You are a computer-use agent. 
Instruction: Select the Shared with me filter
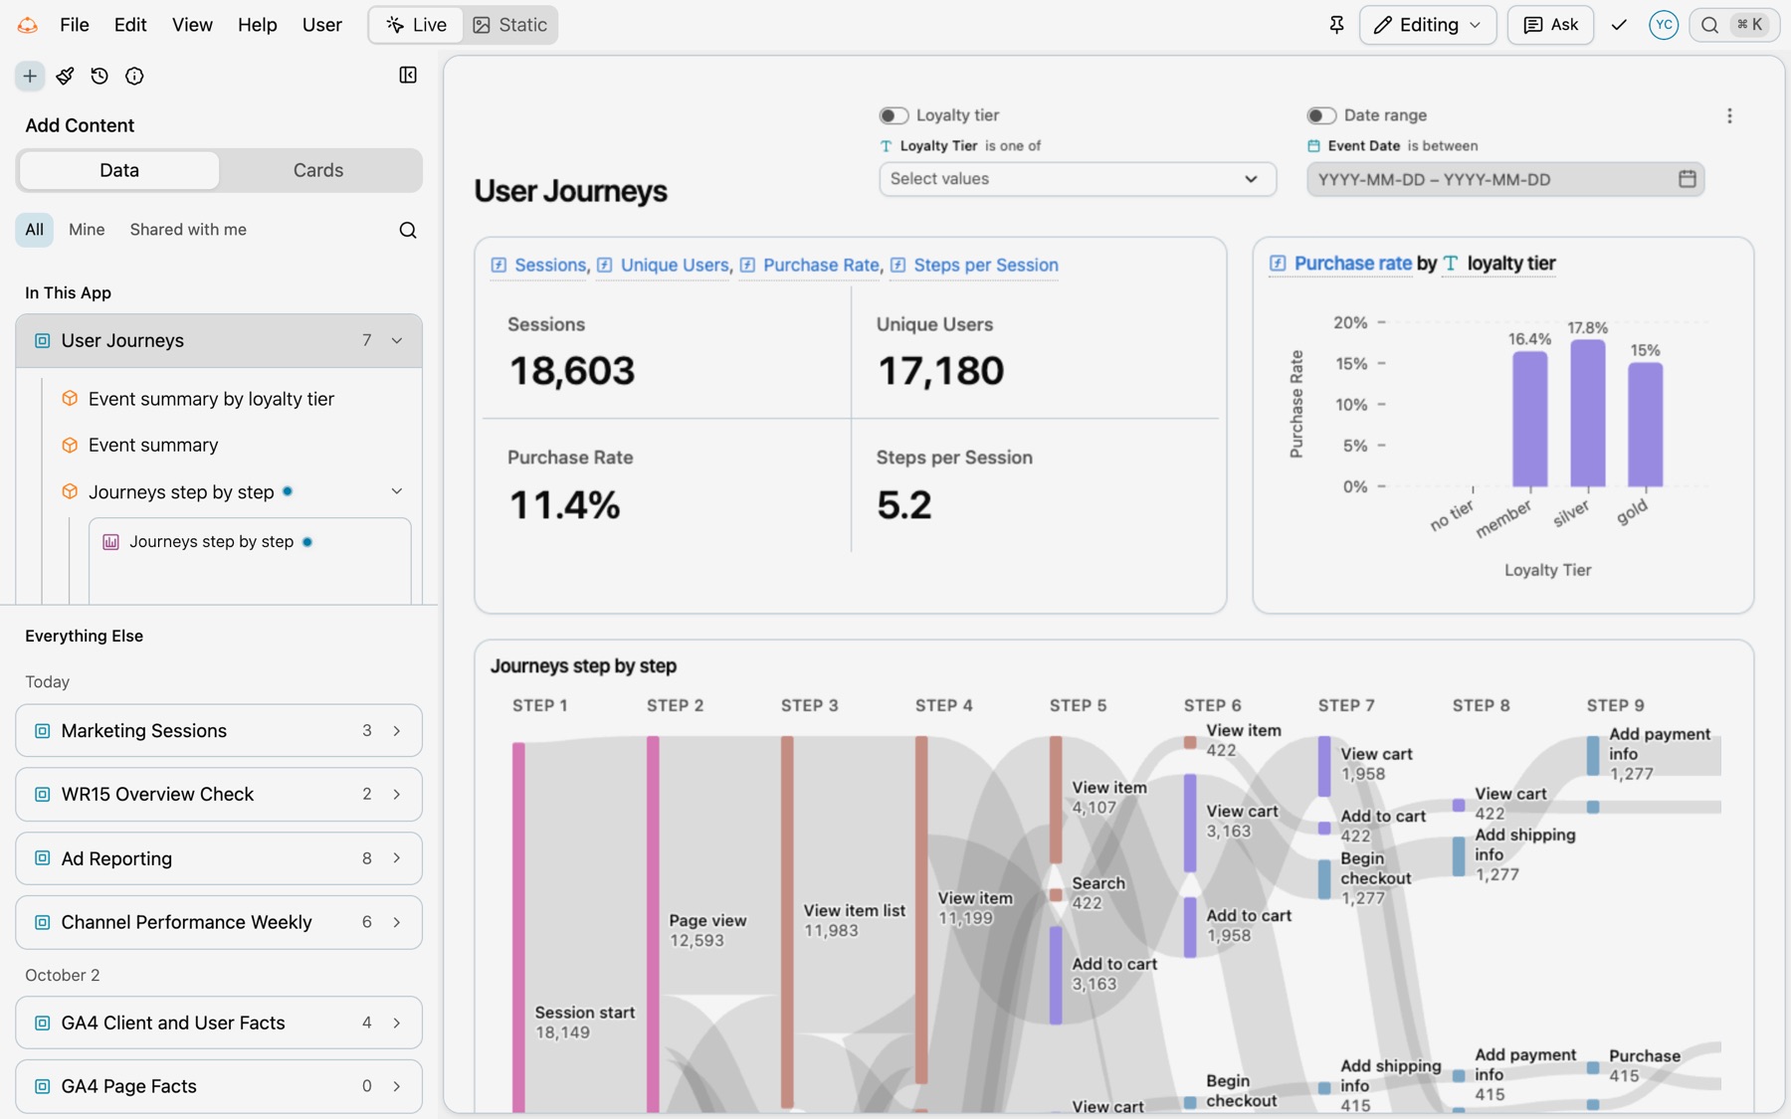click(188, 230)
